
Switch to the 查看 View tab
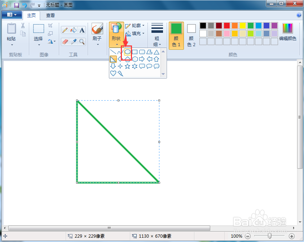tap(50, 15)
